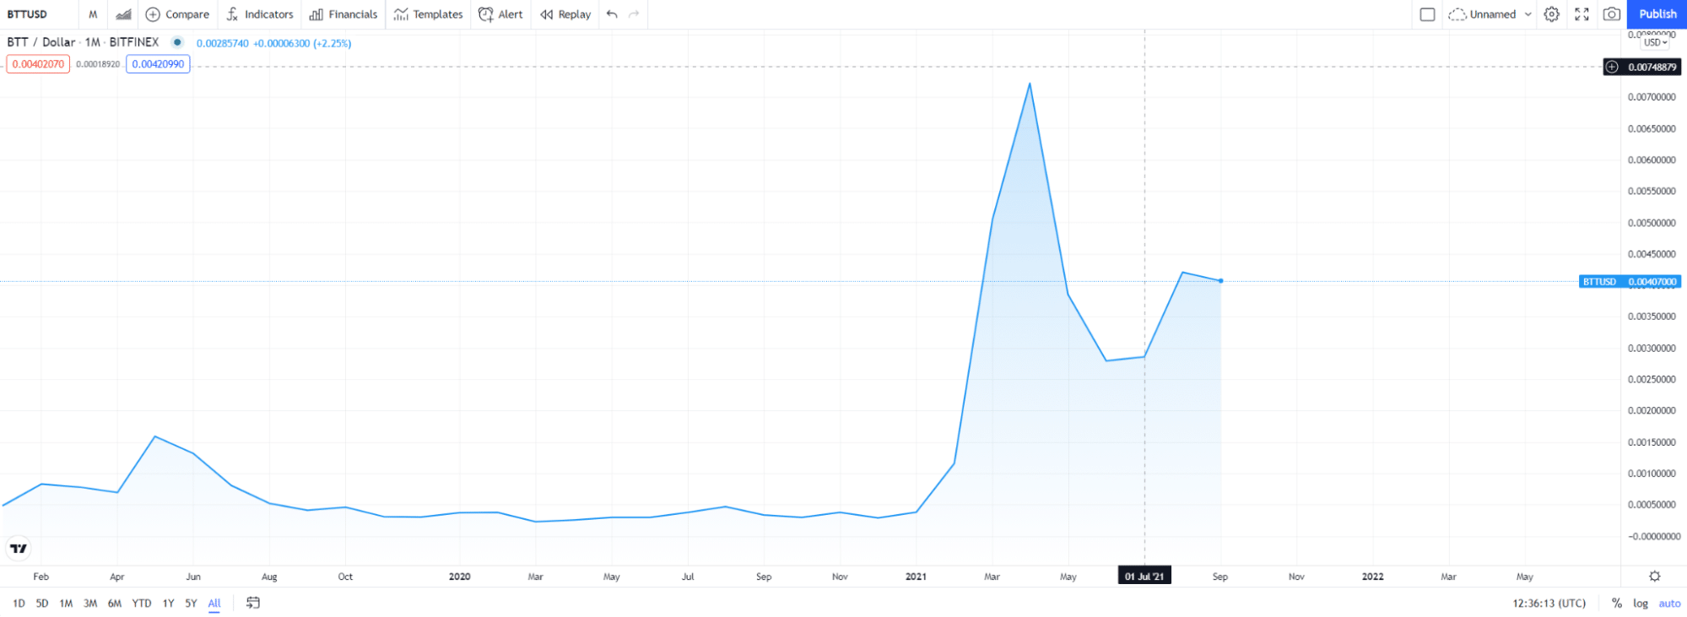The width and height of the screenshot is (1687, 617).
Task: Toggle percentage scale
Action: point(1616,603)
